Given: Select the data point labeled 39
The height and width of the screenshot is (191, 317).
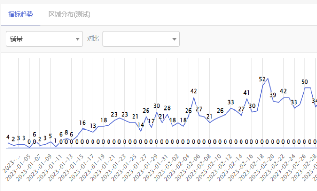Looking at the screenshot, I should click(x=273, y=95).
